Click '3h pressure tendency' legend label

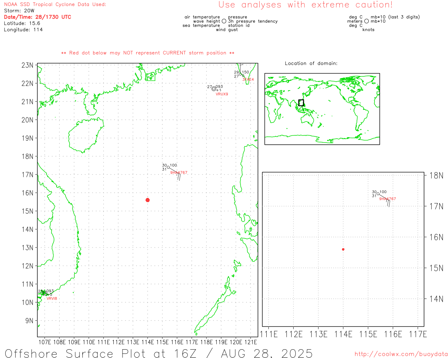253,21
